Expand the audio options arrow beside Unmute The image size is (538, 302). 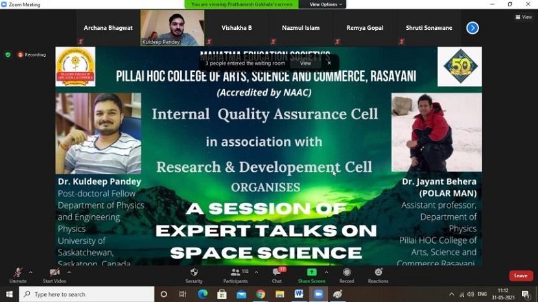point(30,272)
